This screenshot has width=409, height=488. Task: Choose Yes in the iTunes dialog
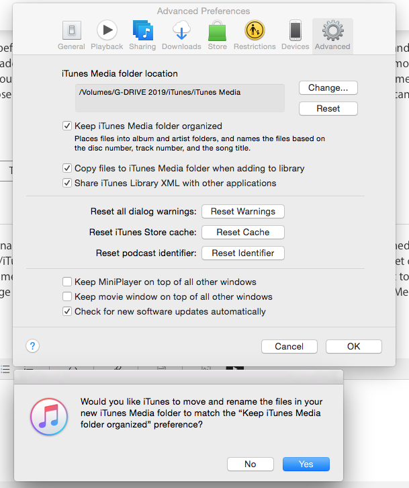coord(306,464)
